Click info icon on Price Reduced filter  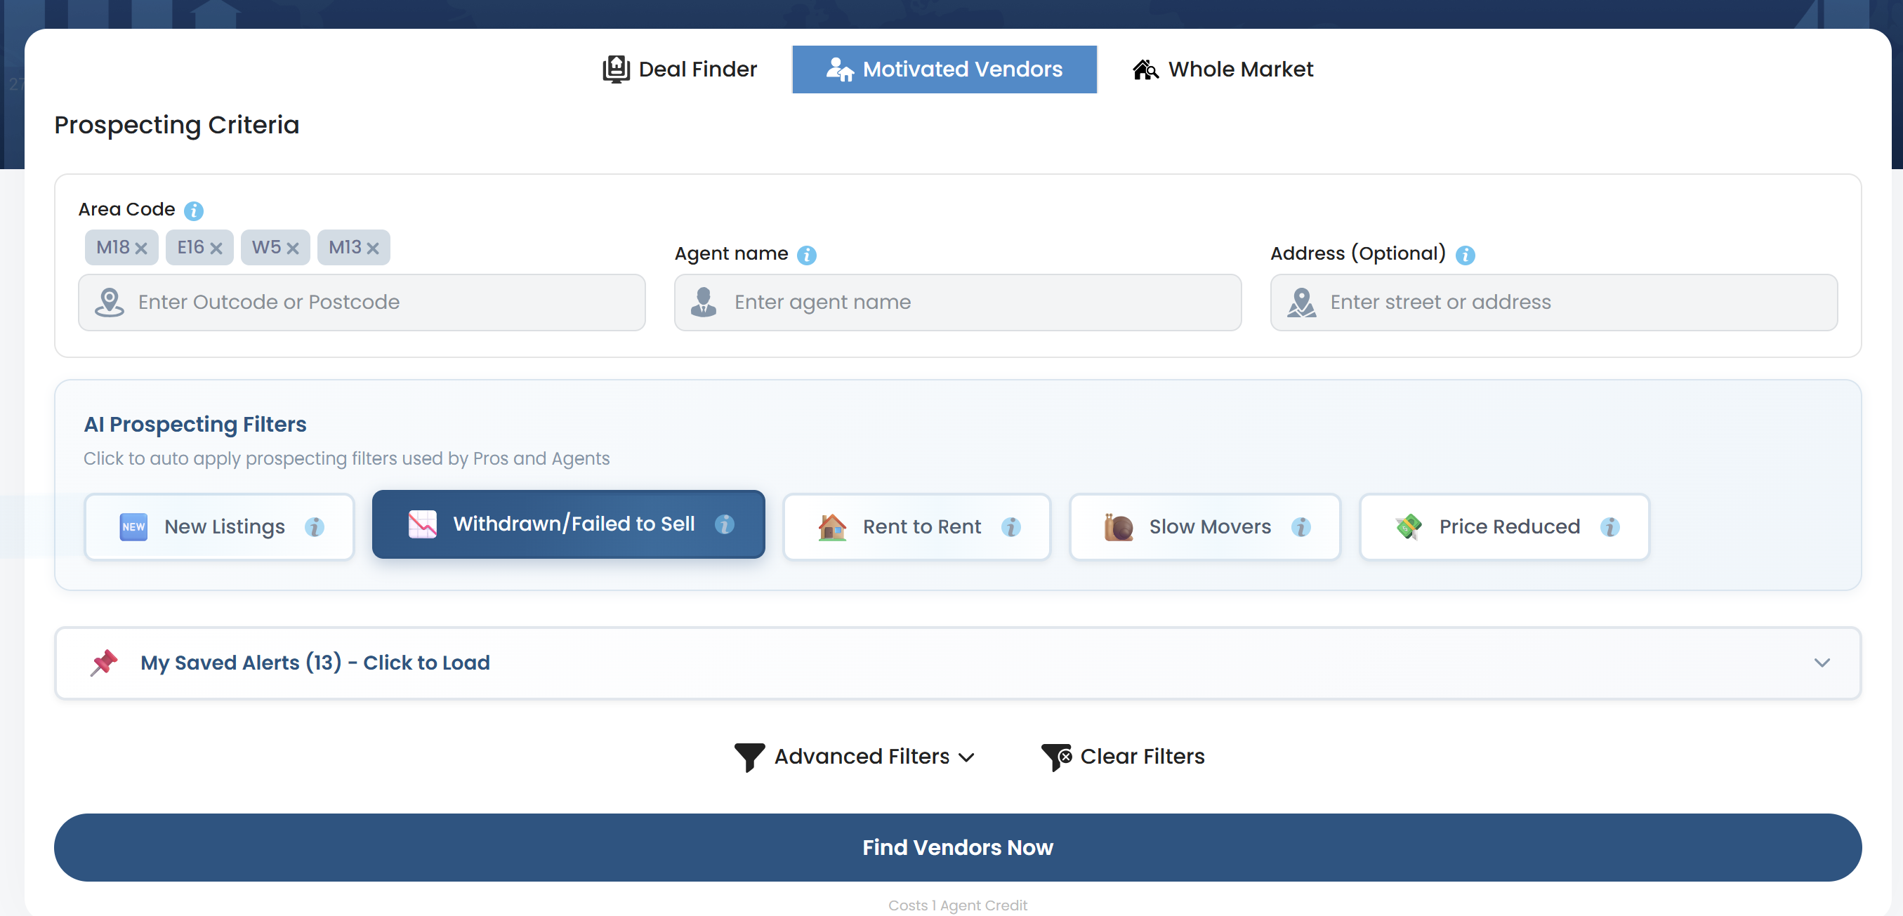click(1609, 526)
